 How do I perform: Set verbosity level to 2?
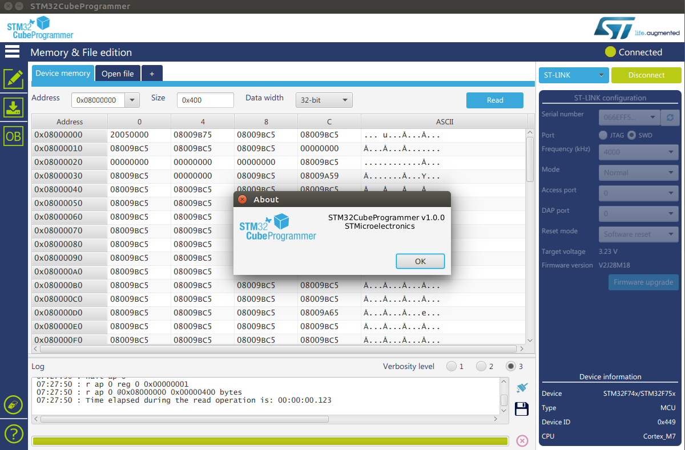(481, 366)
